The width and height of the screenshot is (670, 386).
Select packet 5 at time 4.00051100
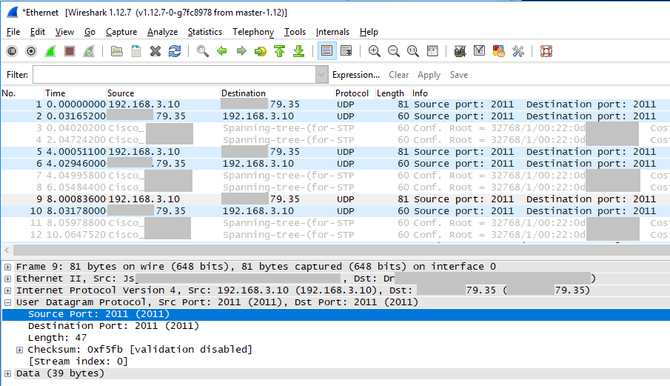point(335,152)
